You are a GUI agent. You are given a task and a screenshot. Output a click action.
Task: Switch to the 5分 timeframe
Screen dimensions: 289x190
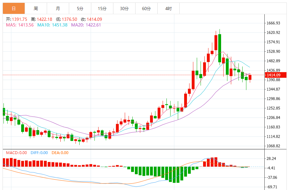80,9
